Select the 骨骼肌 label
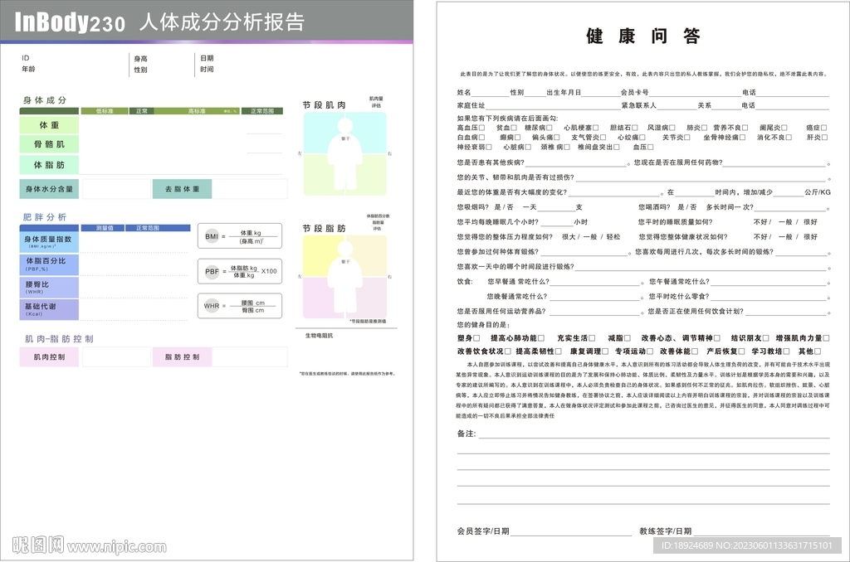 coord(49,144)
